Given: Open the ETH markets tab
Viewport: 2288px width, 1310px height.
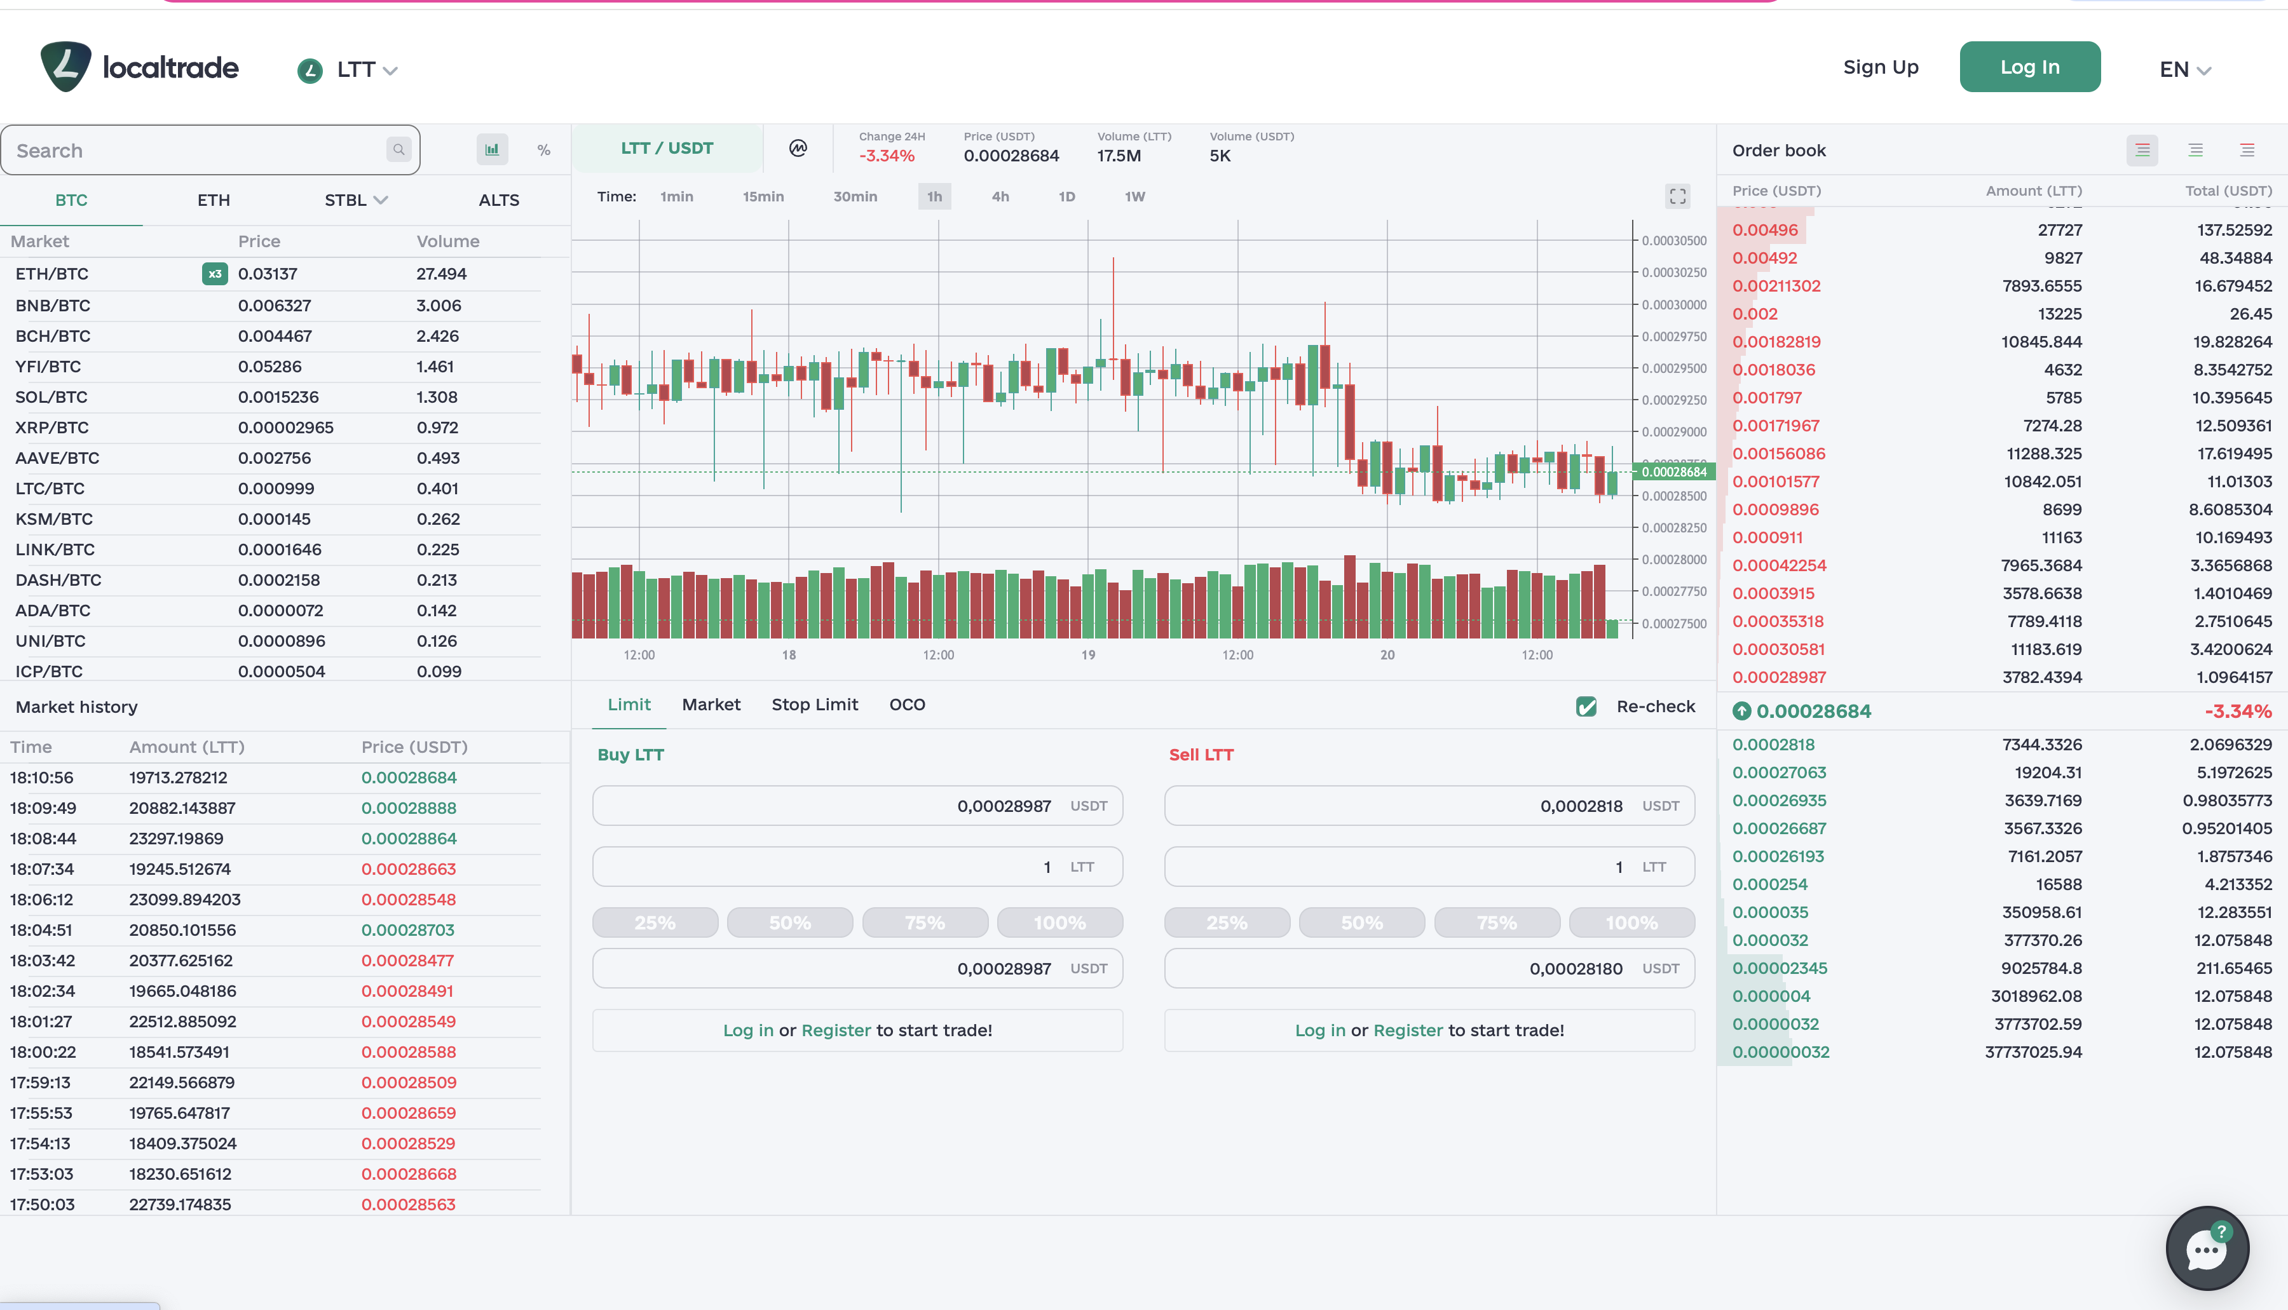Looking at the screenshot, I should tap(214, 199).
